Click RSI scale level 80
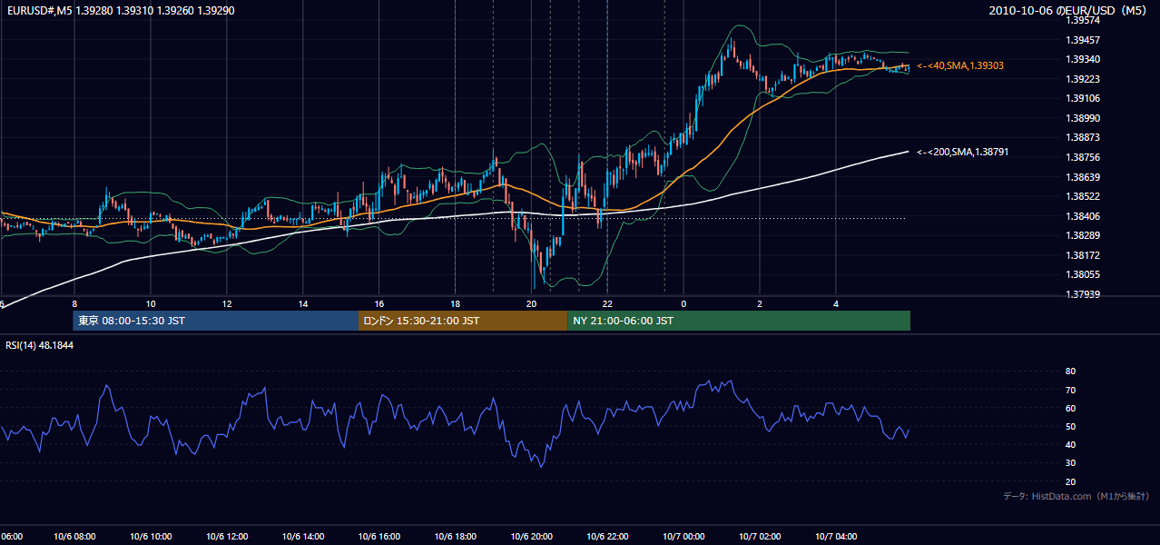 coord(1070,372)
